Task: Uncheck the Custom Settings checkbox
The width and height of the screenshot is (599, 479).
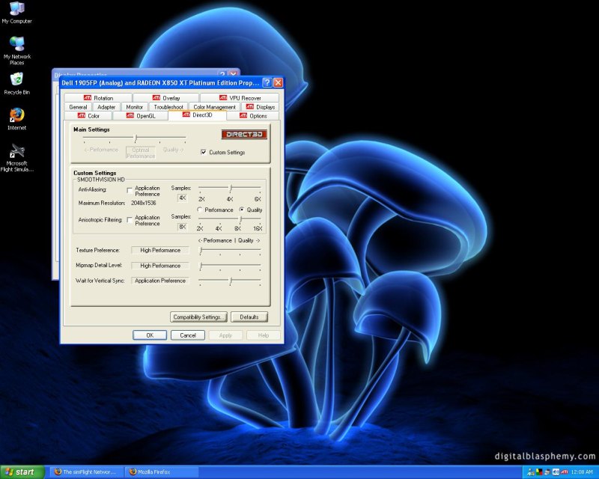Action: (x=203, y=152)
